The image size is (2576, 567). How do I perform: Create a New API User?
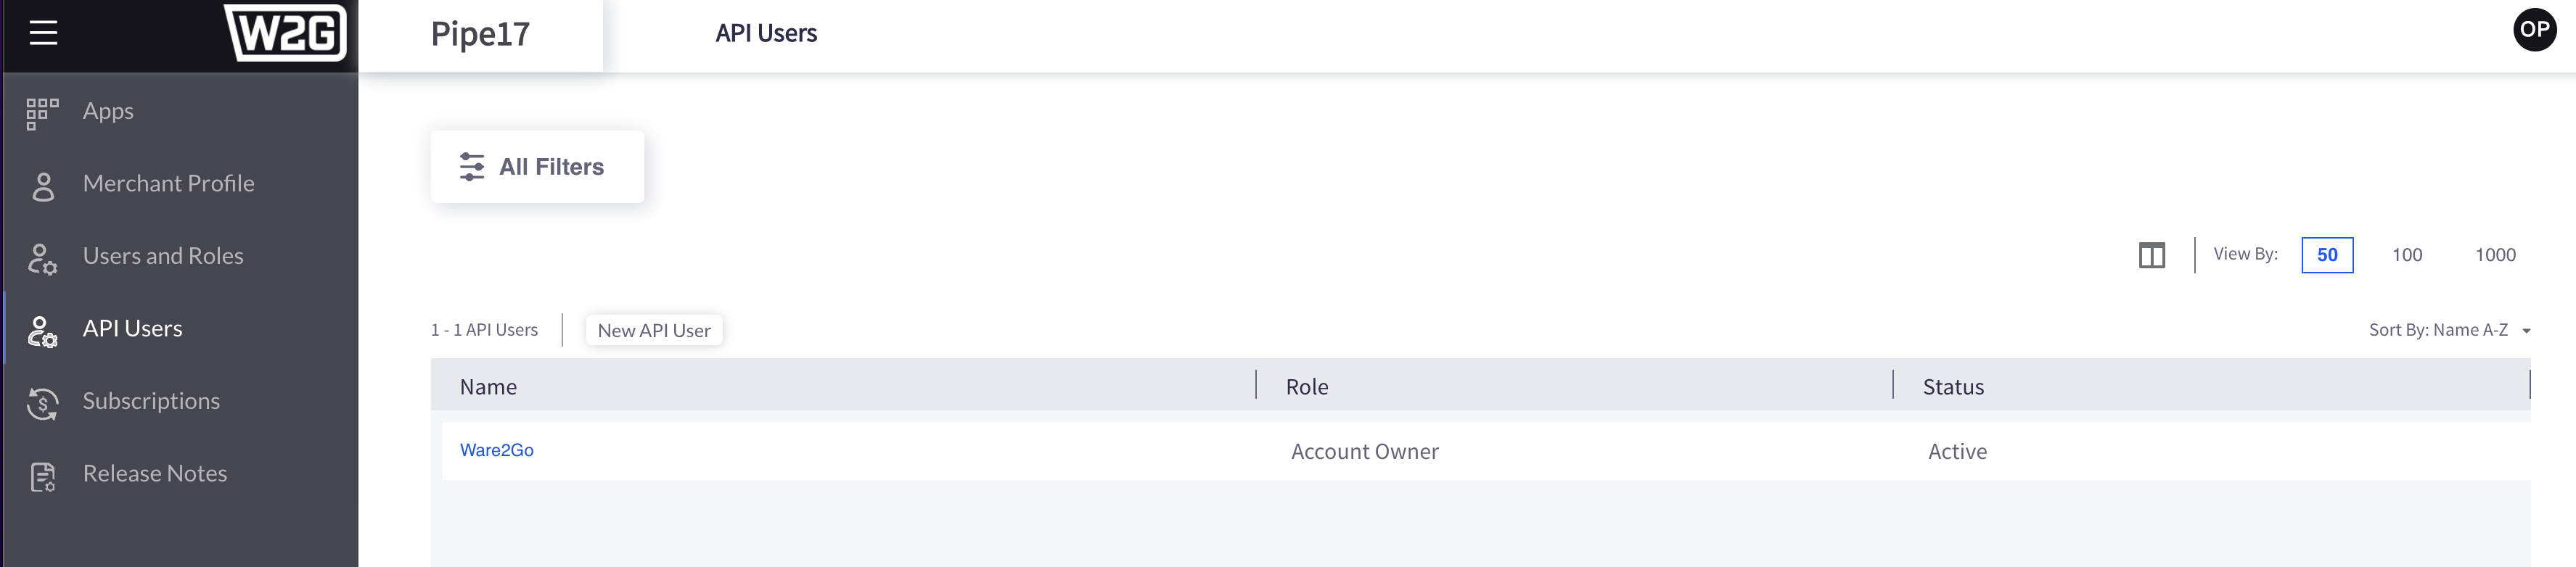pos(653,330)
